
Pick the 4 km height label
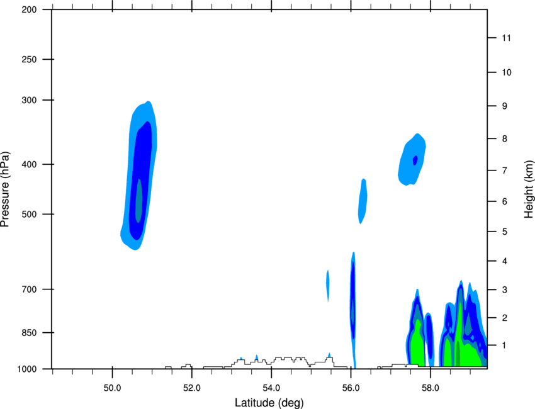504,261
